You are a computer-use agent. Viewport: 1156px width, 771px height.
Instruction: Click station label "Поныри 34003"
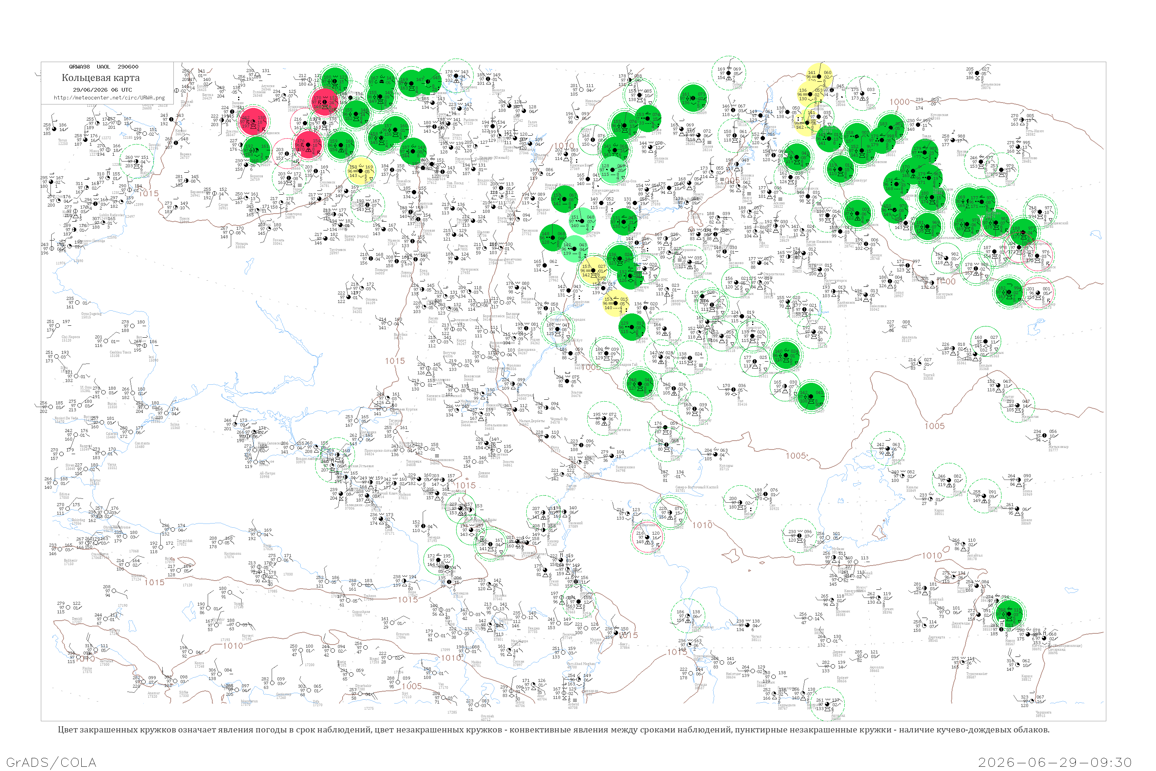coord(381,271)
